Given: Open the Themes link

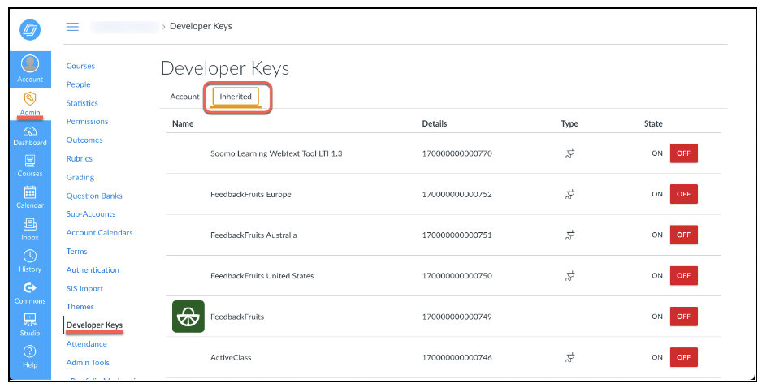Looking at the screenshot, I should coord(80,307).
